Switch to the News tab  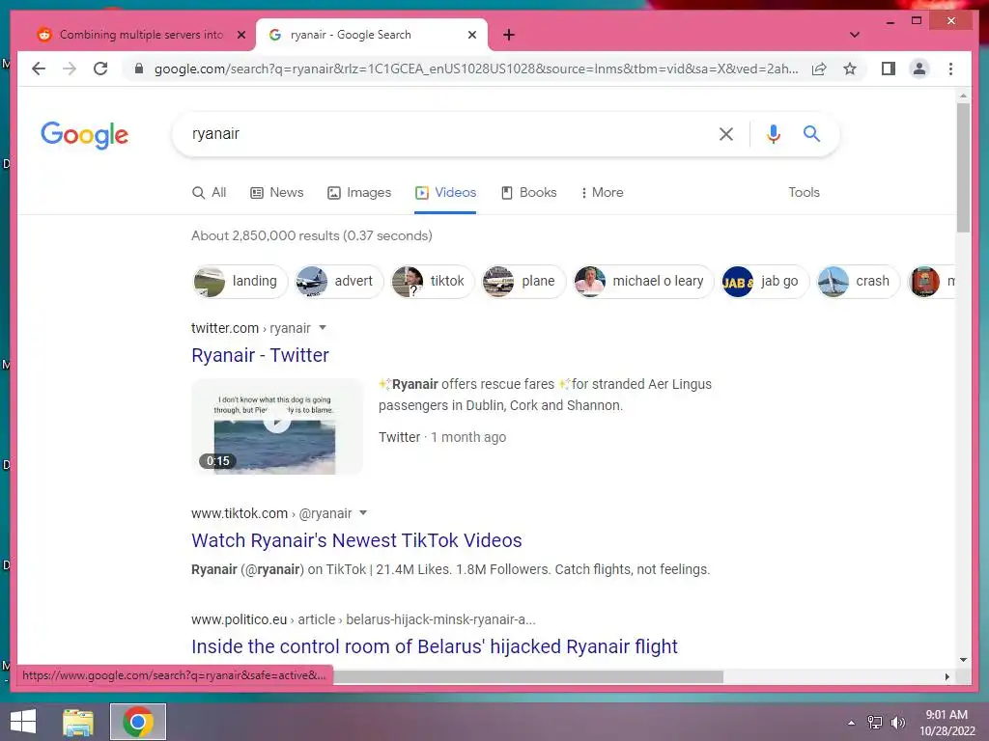point(277,192)
